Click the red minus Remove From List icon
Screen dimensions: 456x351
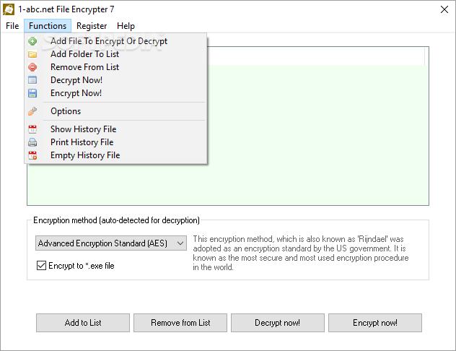click(x=32, y=67)
